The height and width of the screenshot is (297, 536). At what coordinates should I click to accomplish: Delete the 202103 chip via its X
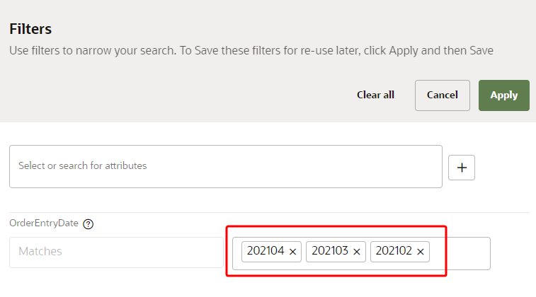point(357,252)
